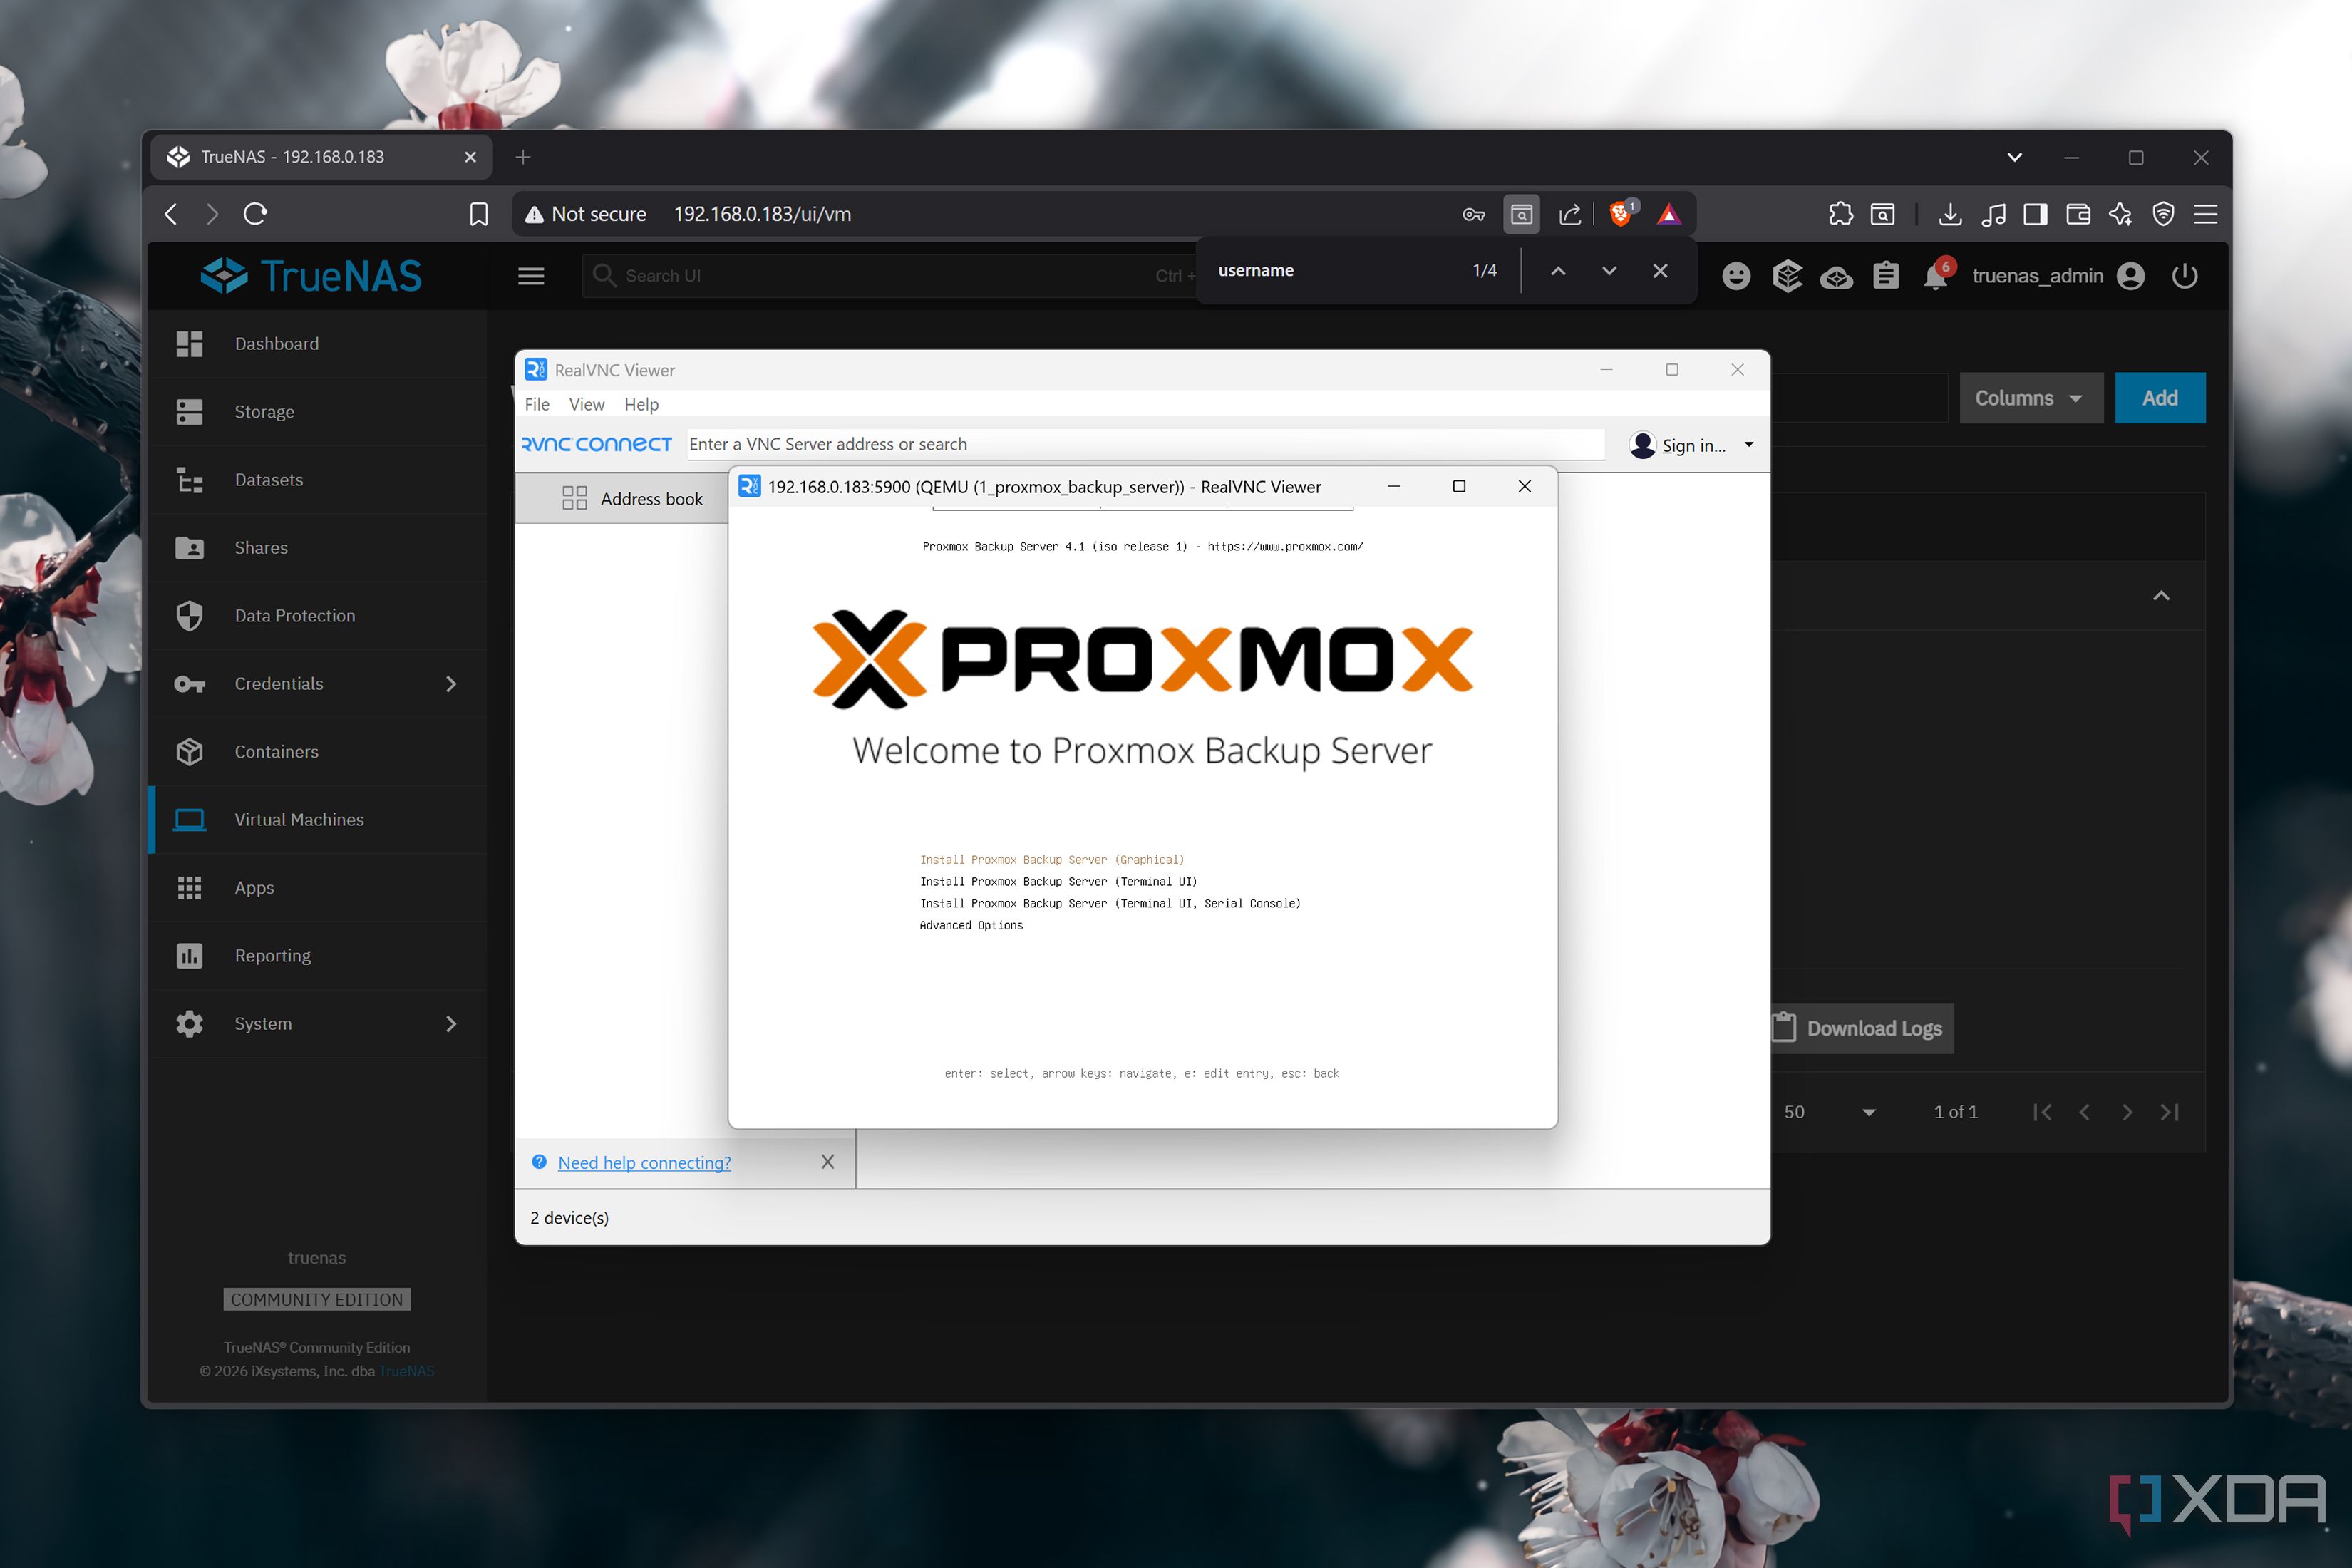2352x1568 pixels.
Task: Collapse the expanded VM row chevron
Action: tap(2161, 596)
